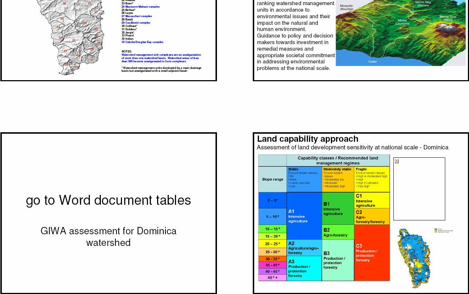Select the A1 Intensive agriculture cell
This screenshot has height=294, width=469.
click(304, 216)
